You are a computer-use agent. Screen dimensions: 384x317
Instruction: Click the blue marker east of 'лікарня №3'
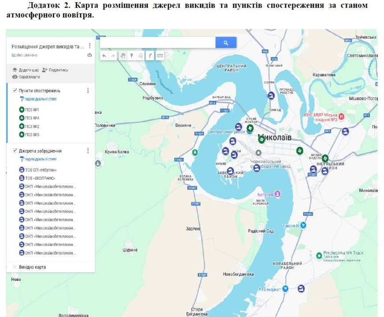pyautogui.click(x=345, y=132)
